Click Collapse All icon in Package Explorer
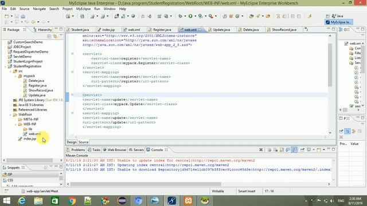The width and height of the screenshot is (367, 206). (x=49, y=36)
